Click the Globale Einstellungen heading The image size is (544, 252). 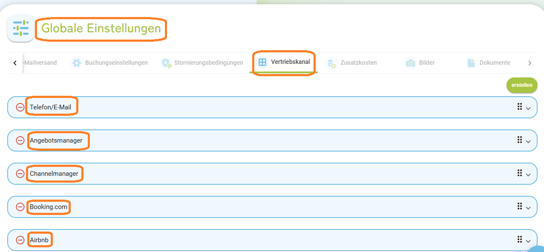click(x=101, y=29)
